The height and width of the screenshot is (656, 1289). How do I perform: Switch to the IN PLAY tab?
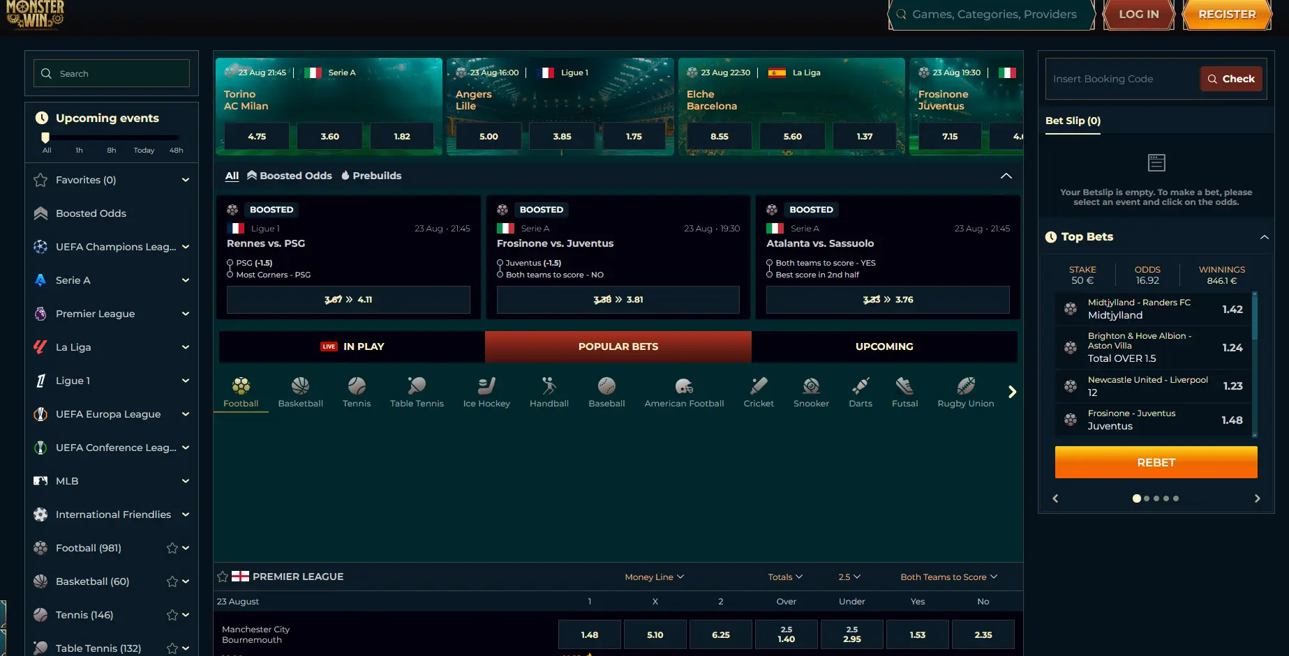point(352,346)
